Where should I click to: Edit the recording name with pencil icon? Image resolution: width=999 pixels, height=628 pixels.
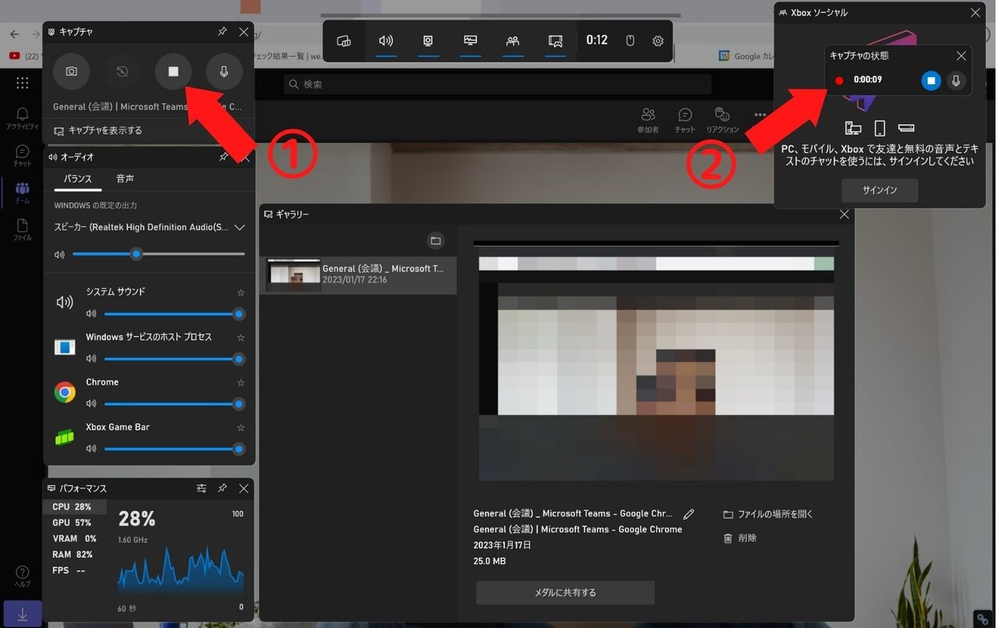coord(688,514)
